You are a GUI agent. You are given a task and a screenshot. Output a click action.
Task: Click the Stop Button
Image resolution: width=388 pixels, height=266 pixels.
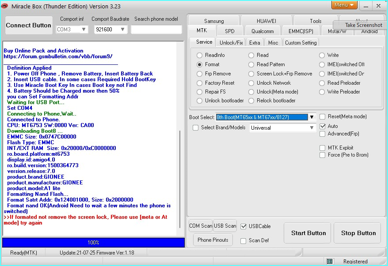358,233
